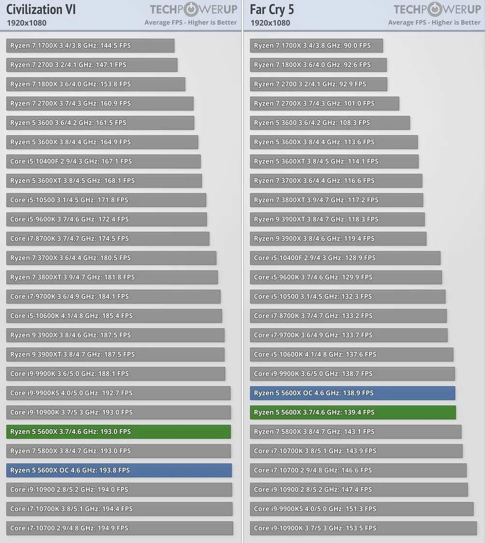This screenshot has width=486, height=543.
Task: Click Ryzen 9 3900XT 187.5 FPS bar
Action: coord(115,354)
